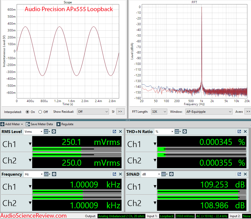Viewport: 251px width, 219px height.
Task: Pop out the Frequency meter
Action: [114, 174]
